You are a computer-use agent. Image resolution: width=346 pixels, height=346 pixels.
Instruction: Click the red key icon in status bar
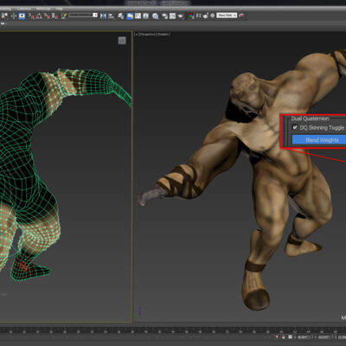pos(277,336)
